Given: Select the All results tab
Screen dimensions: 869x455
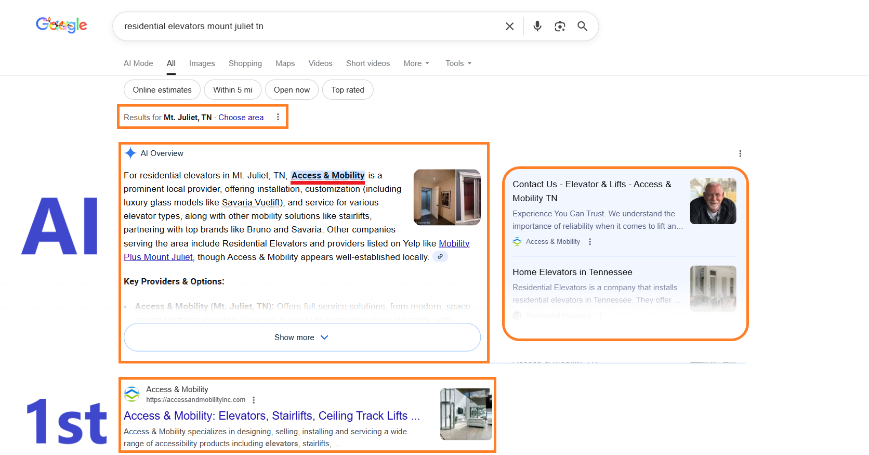Looking at the screenshot, I should (171, 63).
